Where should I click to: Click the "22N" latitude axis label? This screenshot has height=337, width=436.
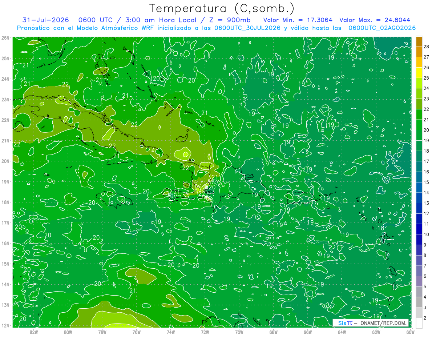(5, 120)
